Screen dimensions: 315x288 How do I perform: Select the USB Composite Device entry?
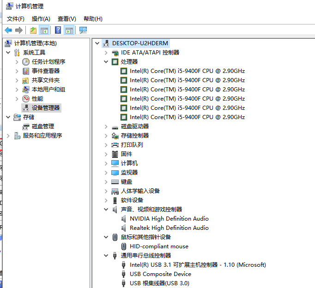click(160, 274)
